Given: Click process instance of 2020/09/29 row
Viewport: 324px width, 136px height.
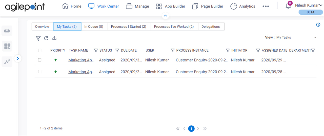Looking at the screenshot, I should (x=202, y=60).
